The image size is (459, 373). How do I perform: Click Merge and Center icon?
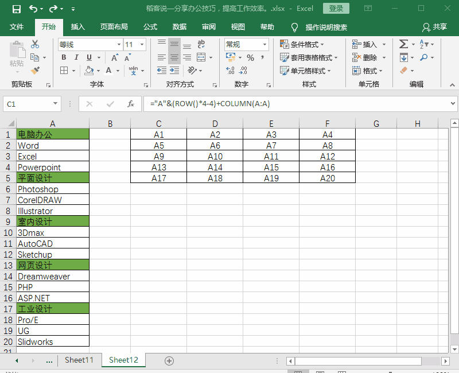pos(201,57)
